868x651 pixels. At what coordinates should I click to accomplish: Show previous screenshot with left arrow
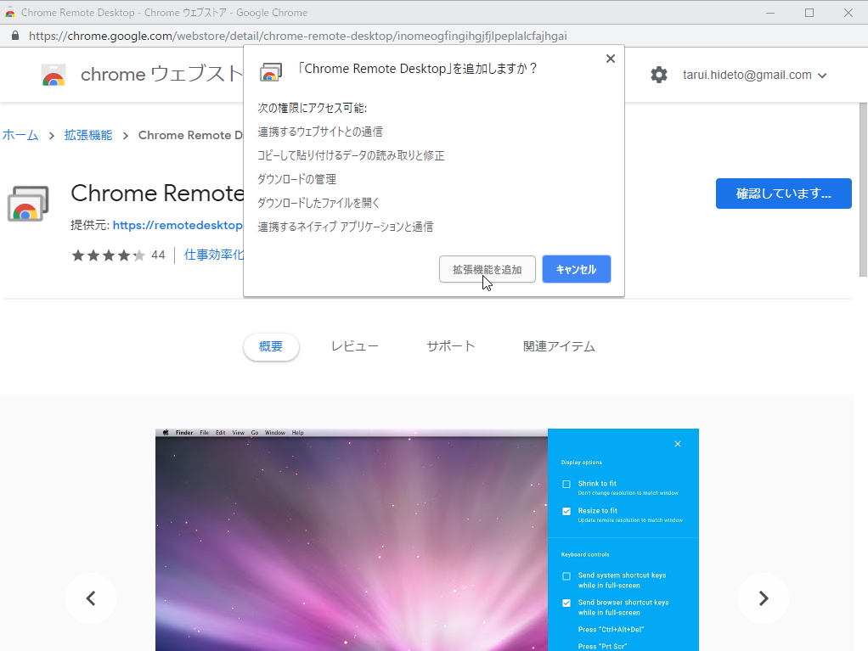tap(91, 598)
